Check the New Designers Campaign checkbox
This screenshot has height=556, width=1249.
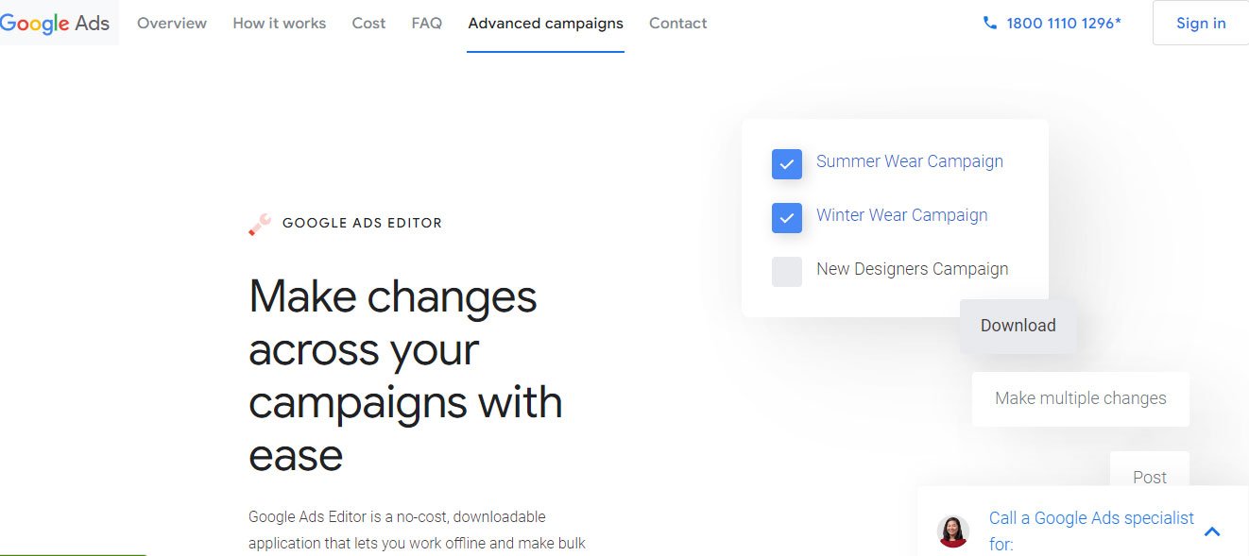(x=786, y=271)
